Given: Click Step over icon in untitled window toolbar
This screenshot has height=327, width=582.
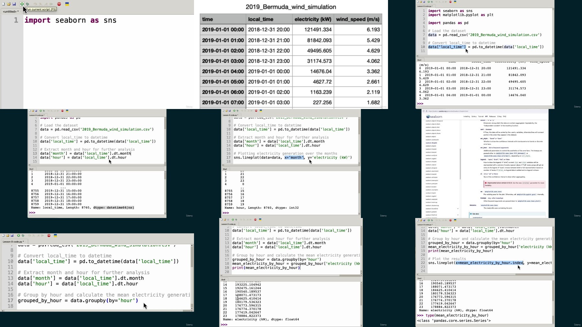Looking at the screenshot, I should click(35, 4).
